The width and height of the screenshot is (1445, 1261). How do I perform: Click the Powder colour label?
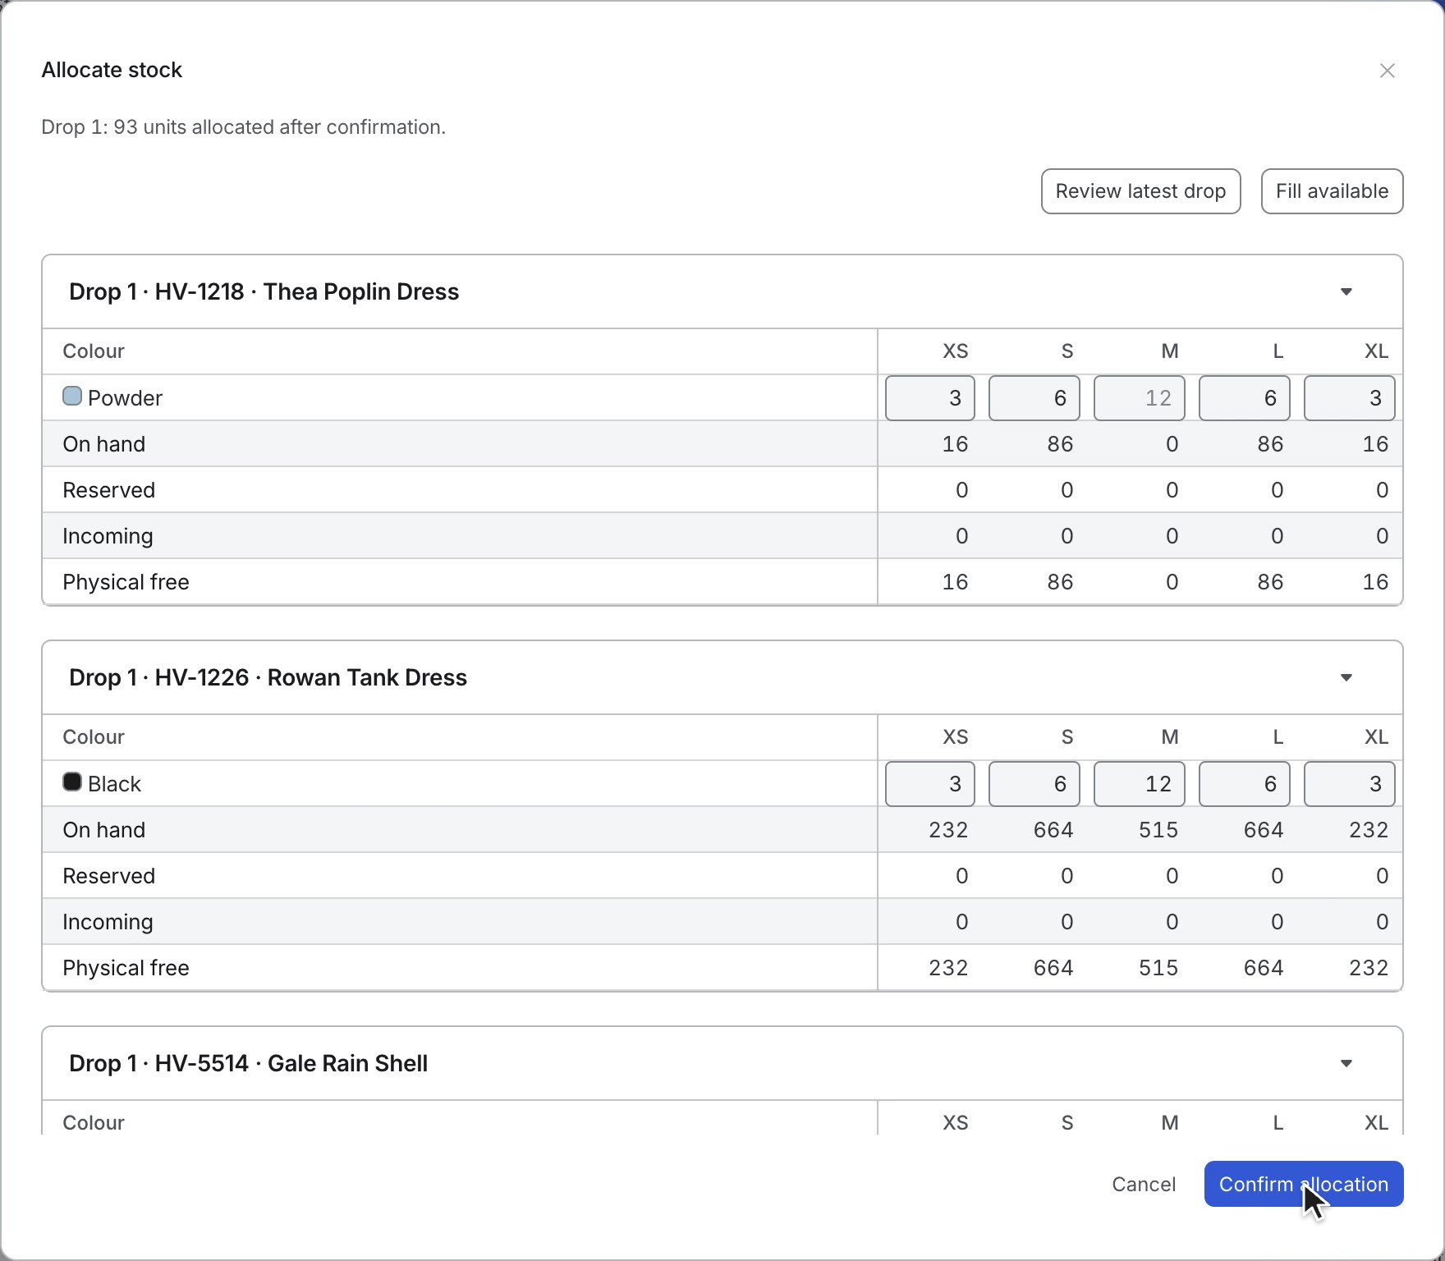125,398
